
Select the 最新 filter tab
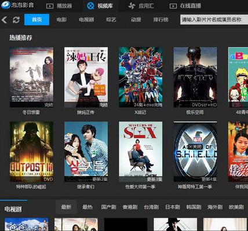(66, 207)
